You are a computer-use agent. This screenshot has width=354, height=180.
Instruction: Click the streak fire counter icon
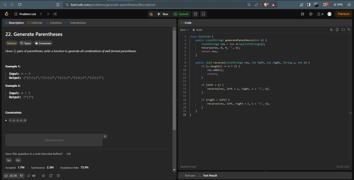(x=320, y=14)
